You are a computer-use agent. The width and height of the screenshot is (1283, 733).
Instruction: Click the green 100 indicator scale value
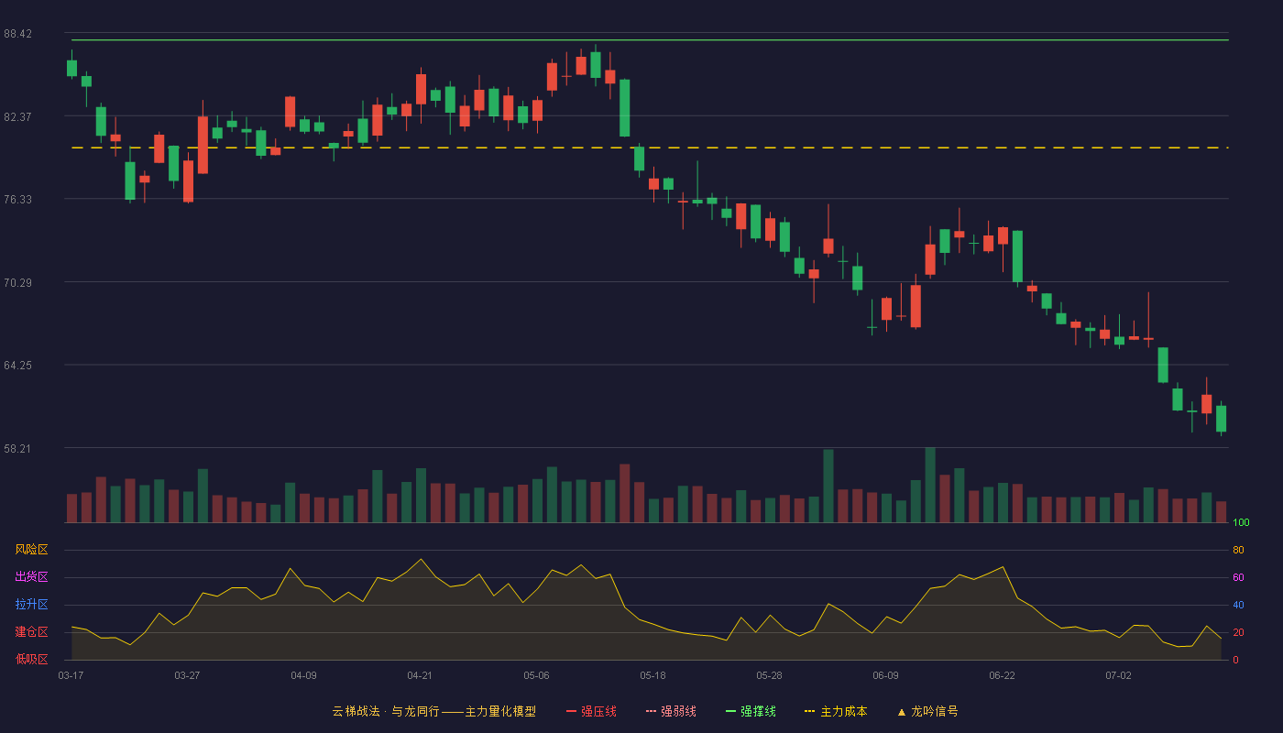pyautogui.click(x=1241, y=523)
